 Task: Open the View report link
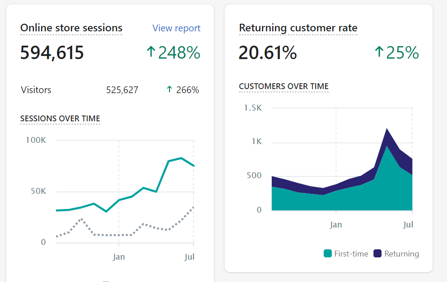point(176,28)
